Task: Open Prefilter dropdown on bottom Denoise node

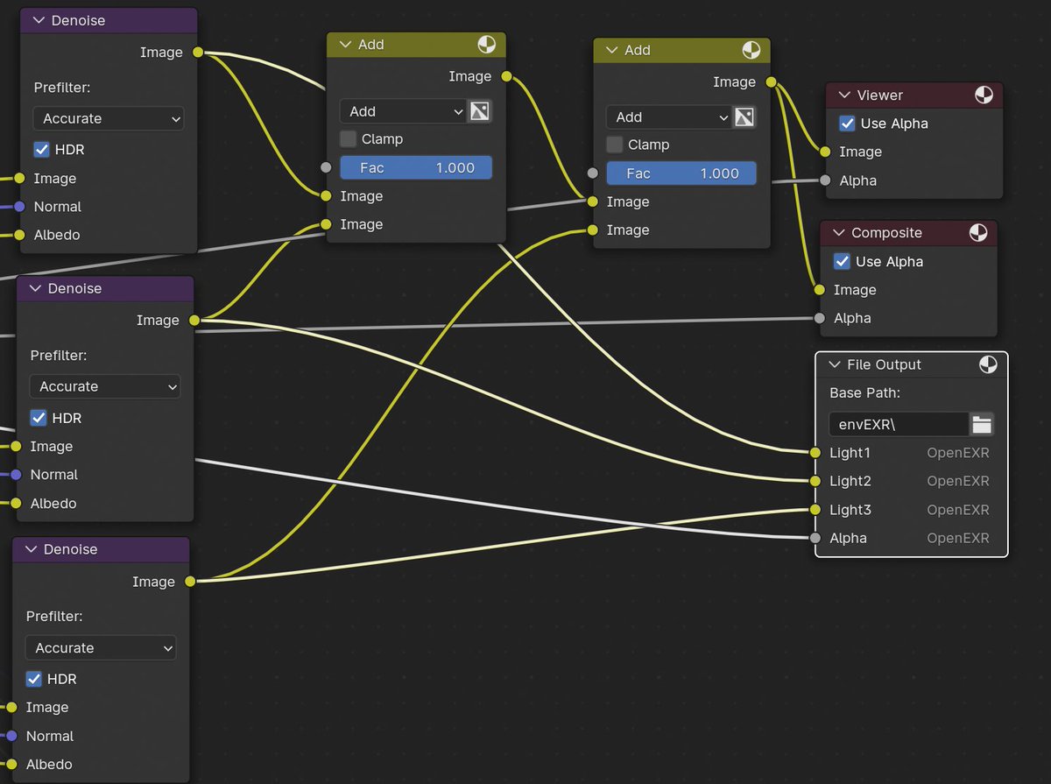Action: point(101,648)
